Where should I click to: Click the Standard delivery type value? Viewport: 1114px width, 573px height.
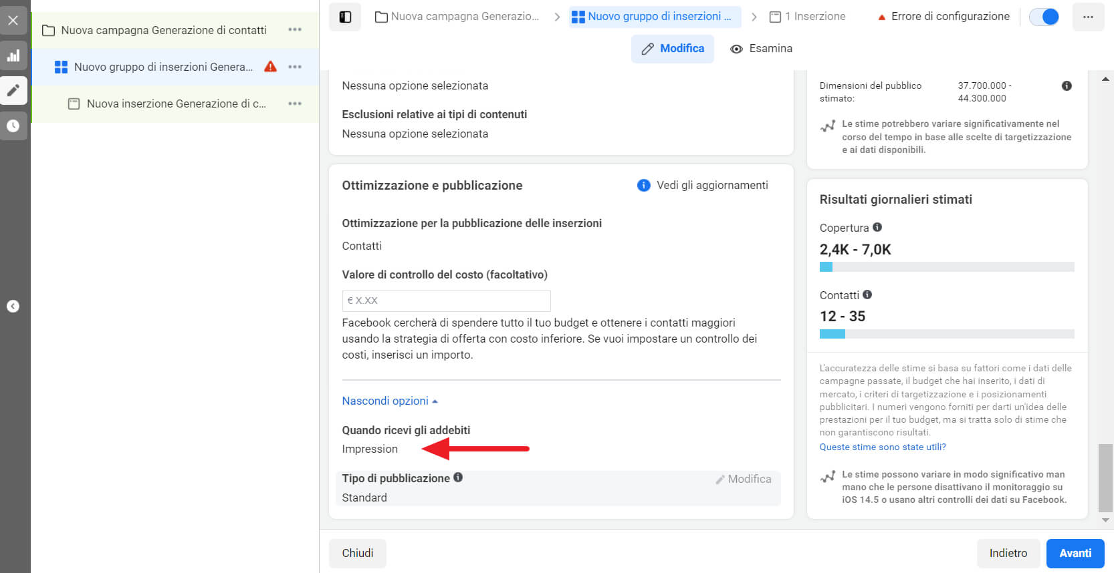click(x=364, y=498)
